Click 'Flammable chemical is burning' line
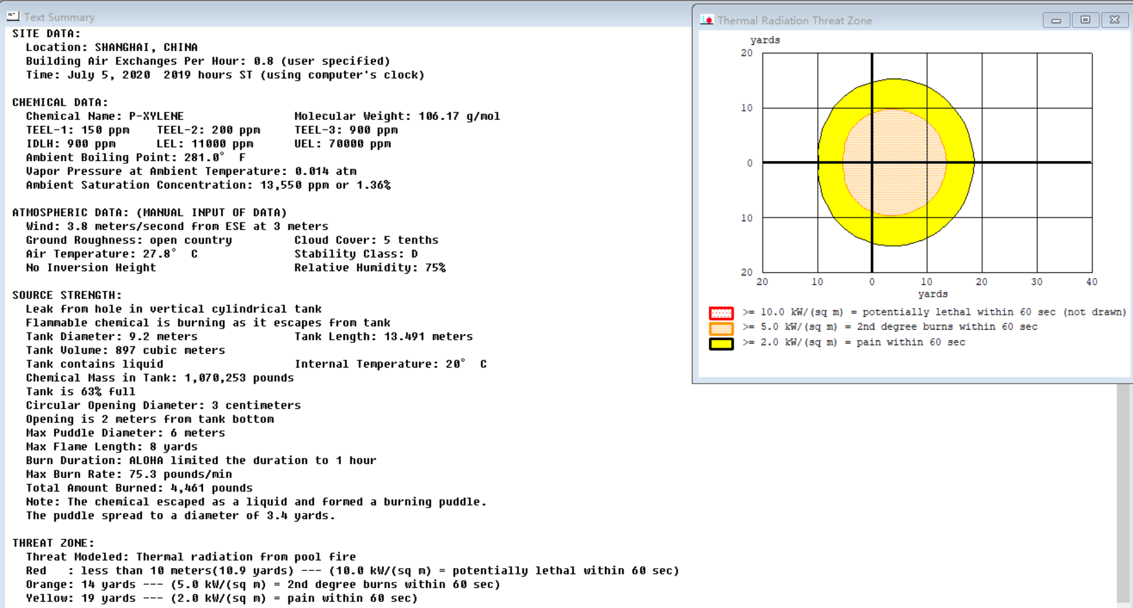This screenshot has width=1133, height=608. coord(208,323)
